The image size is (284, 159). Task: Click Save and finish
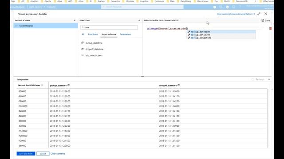26,154
